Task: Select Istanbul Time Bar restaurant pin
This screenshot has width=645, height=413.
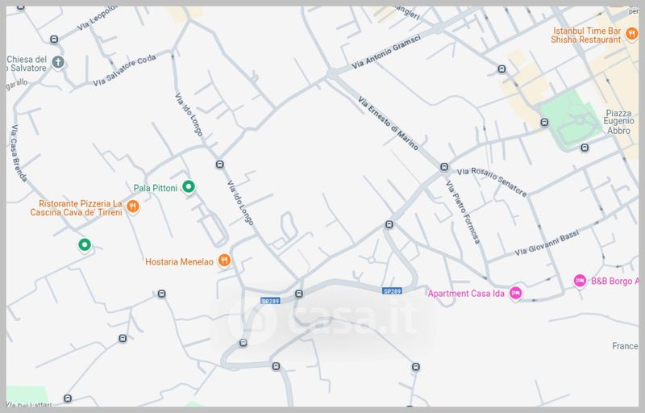Action: [x=631, y=34]
